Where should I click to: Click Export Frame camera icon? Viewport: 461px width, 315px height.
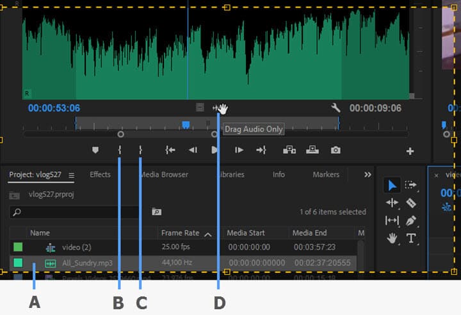336,150
